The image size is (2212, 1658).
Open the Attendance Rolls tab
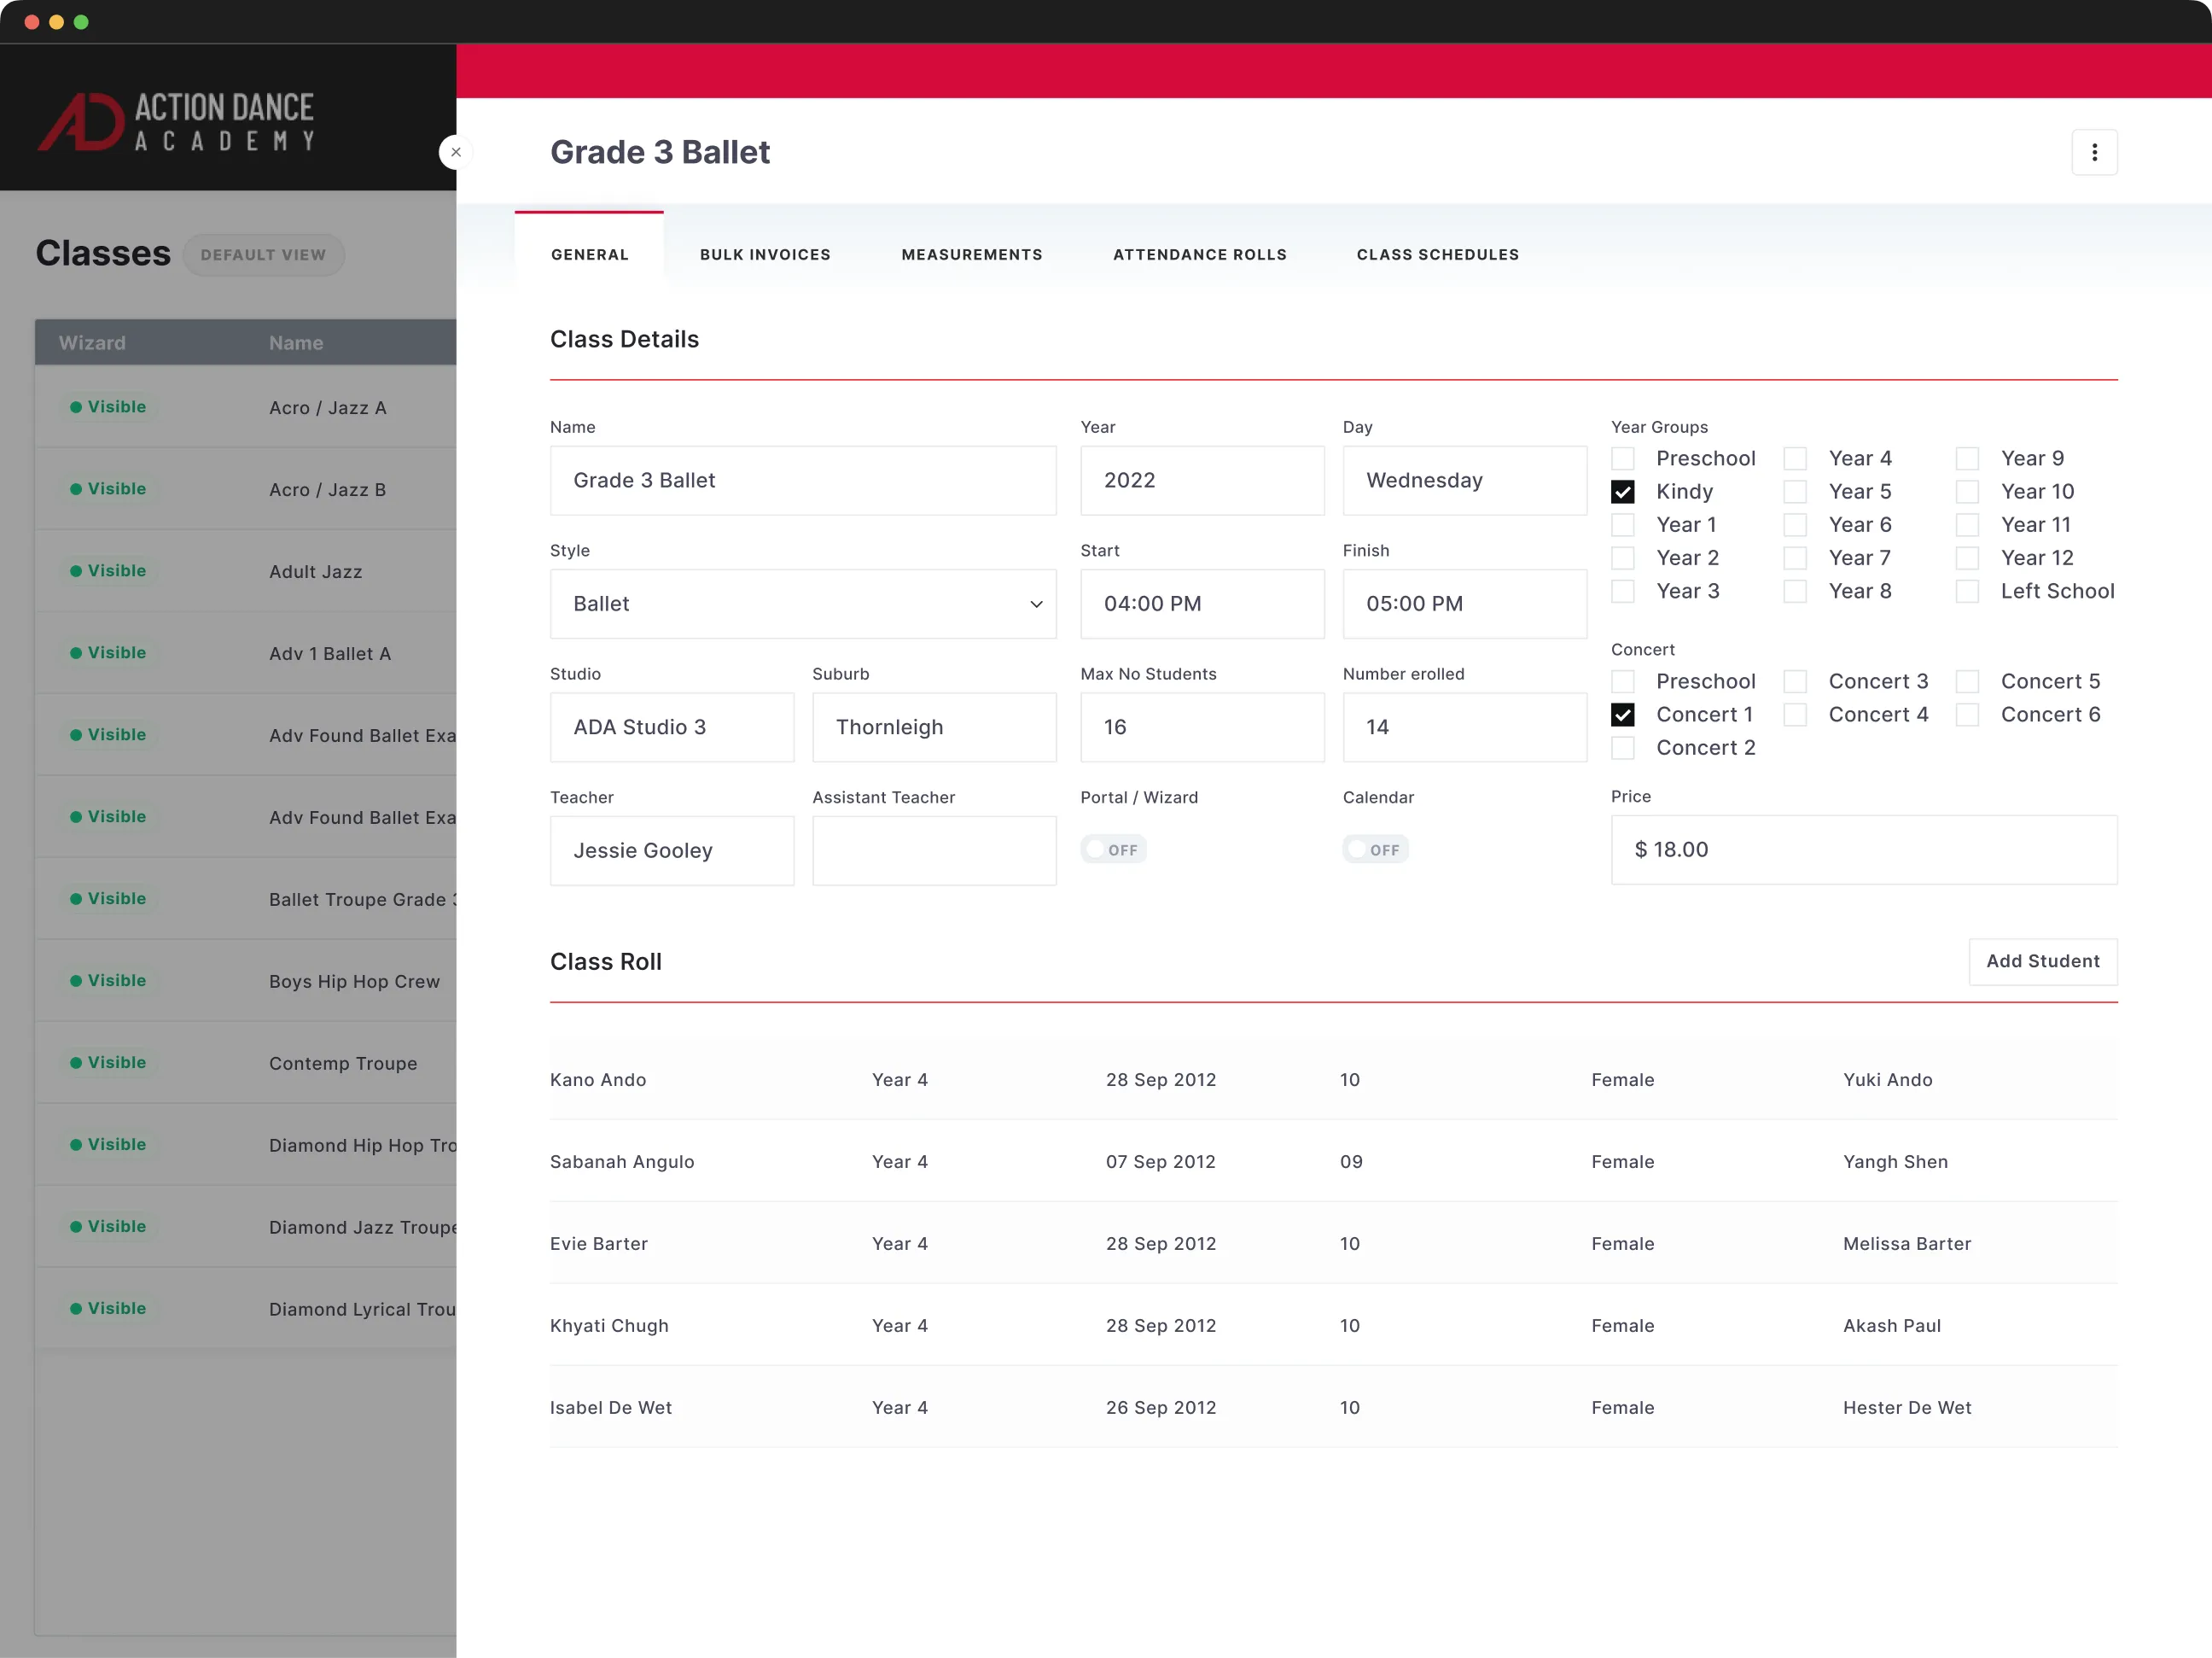click(x=1199, y=254)
